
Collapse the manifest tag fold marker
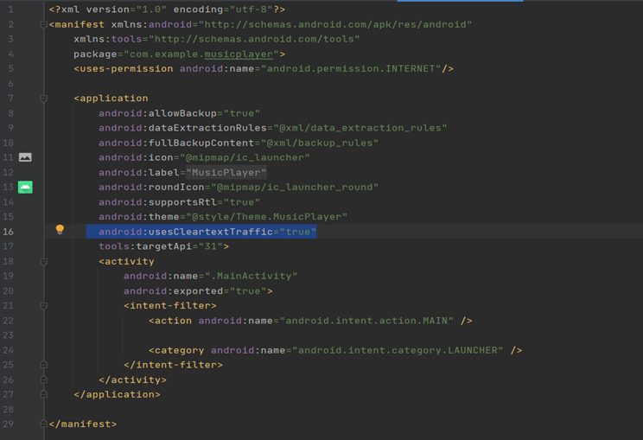pos(43,24)
